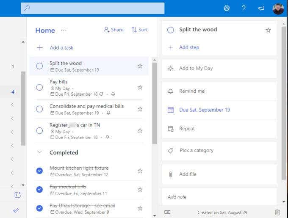Click the repeat calendar icon

click(171, 129)
